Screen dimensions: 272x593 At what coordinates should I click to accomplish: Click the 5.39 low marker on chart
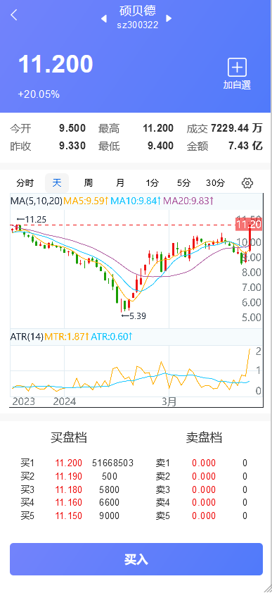click(134, 316)
